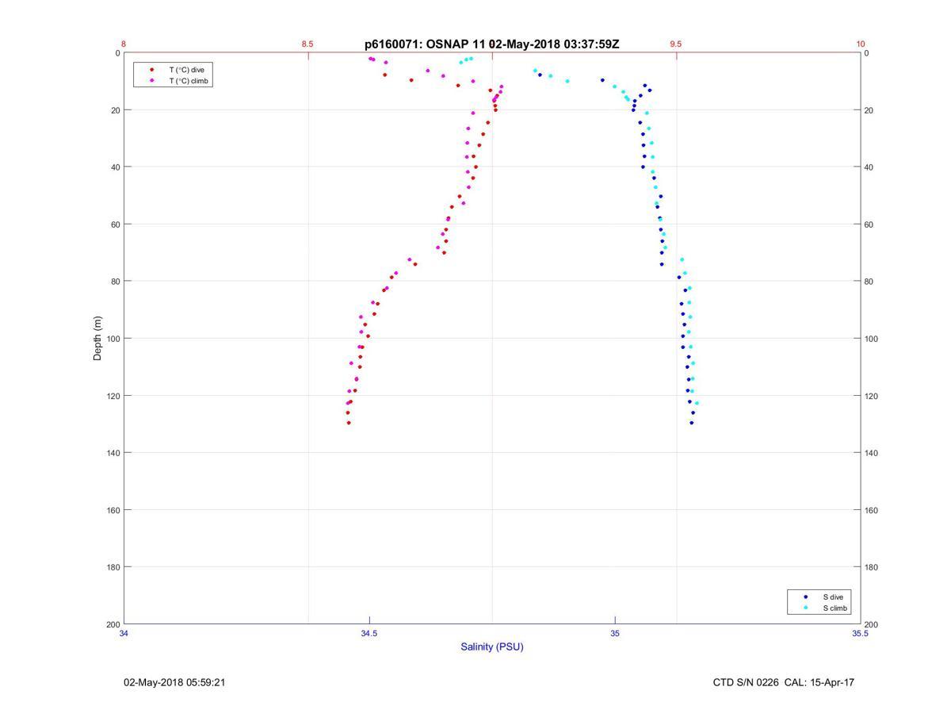
Task: Select the 'T (°C) dive' legend entry
Action: pyautogui.click(x=186, y=70)
